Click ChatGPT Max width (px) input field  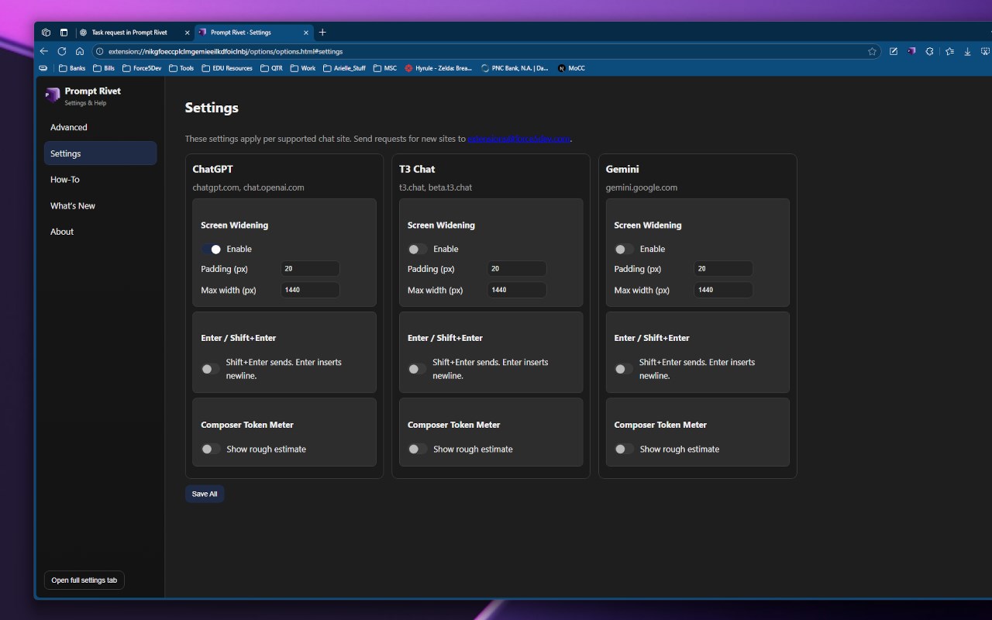point(310,290)
